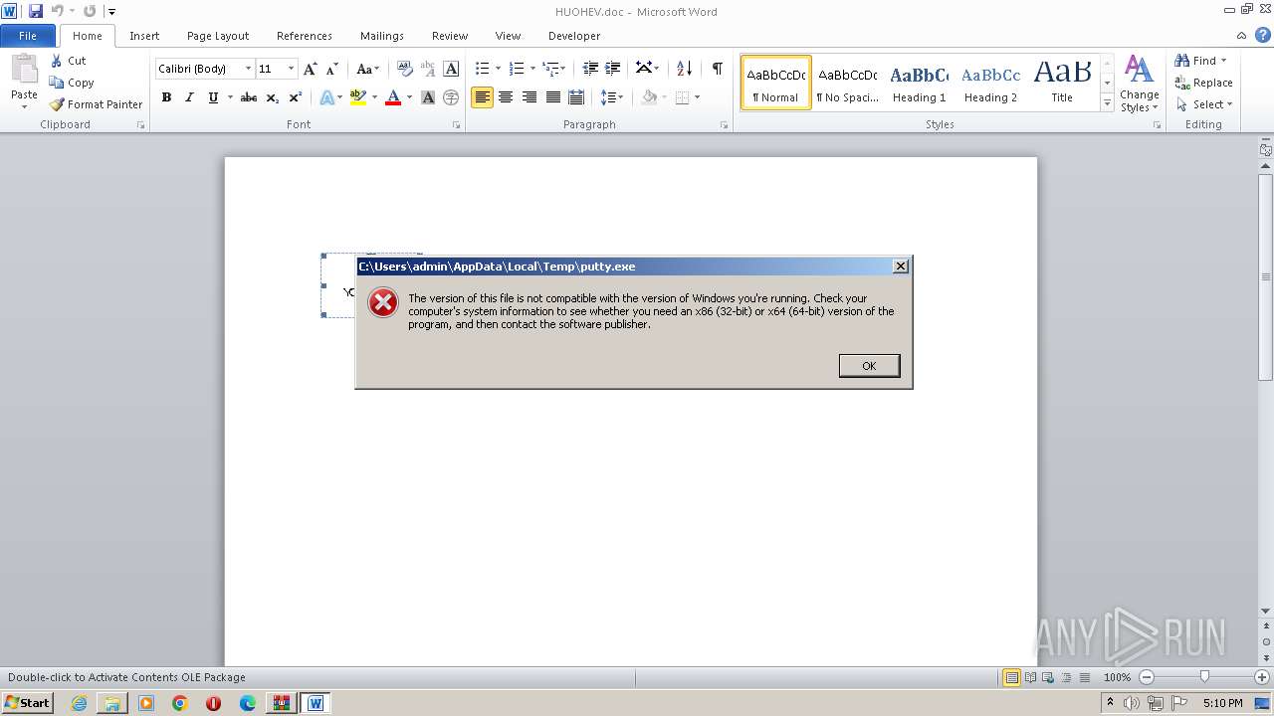Viewport: 1274px width, 716px height.
Task: Toggle Strikethrough formatting
Action: point(249,97)
